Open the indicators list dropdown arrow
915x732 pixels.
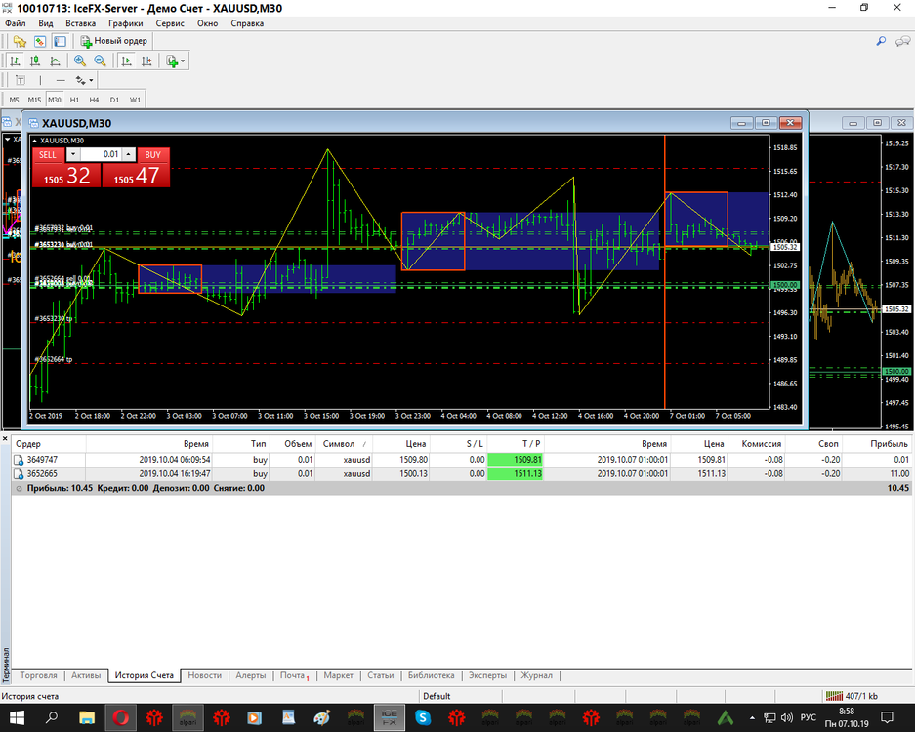pyautogui.click(x=183, y=61)
